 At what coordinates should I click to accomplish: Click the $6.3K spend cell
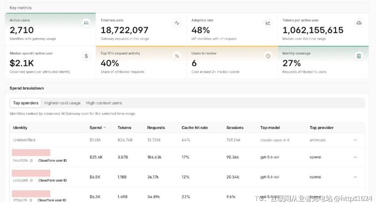coord(95,197)
